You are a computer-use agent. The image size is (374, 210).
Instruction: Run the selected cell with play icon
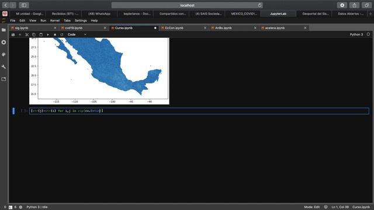pyautogui.click(x=48, y=34)
